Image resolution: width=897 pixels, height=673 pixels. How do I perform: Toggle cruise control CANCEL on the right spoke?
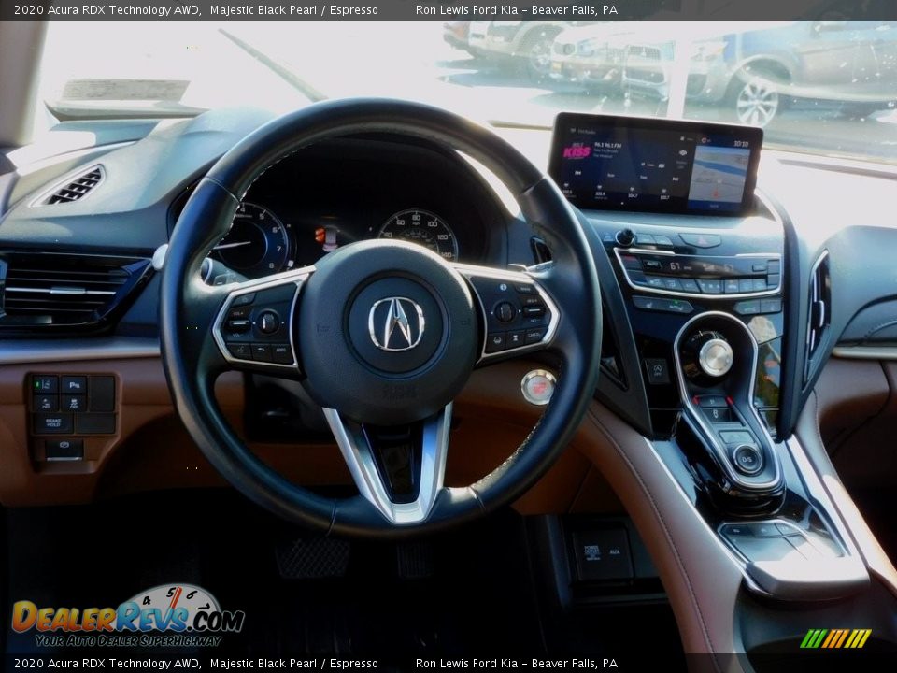(x=534, y=334)
